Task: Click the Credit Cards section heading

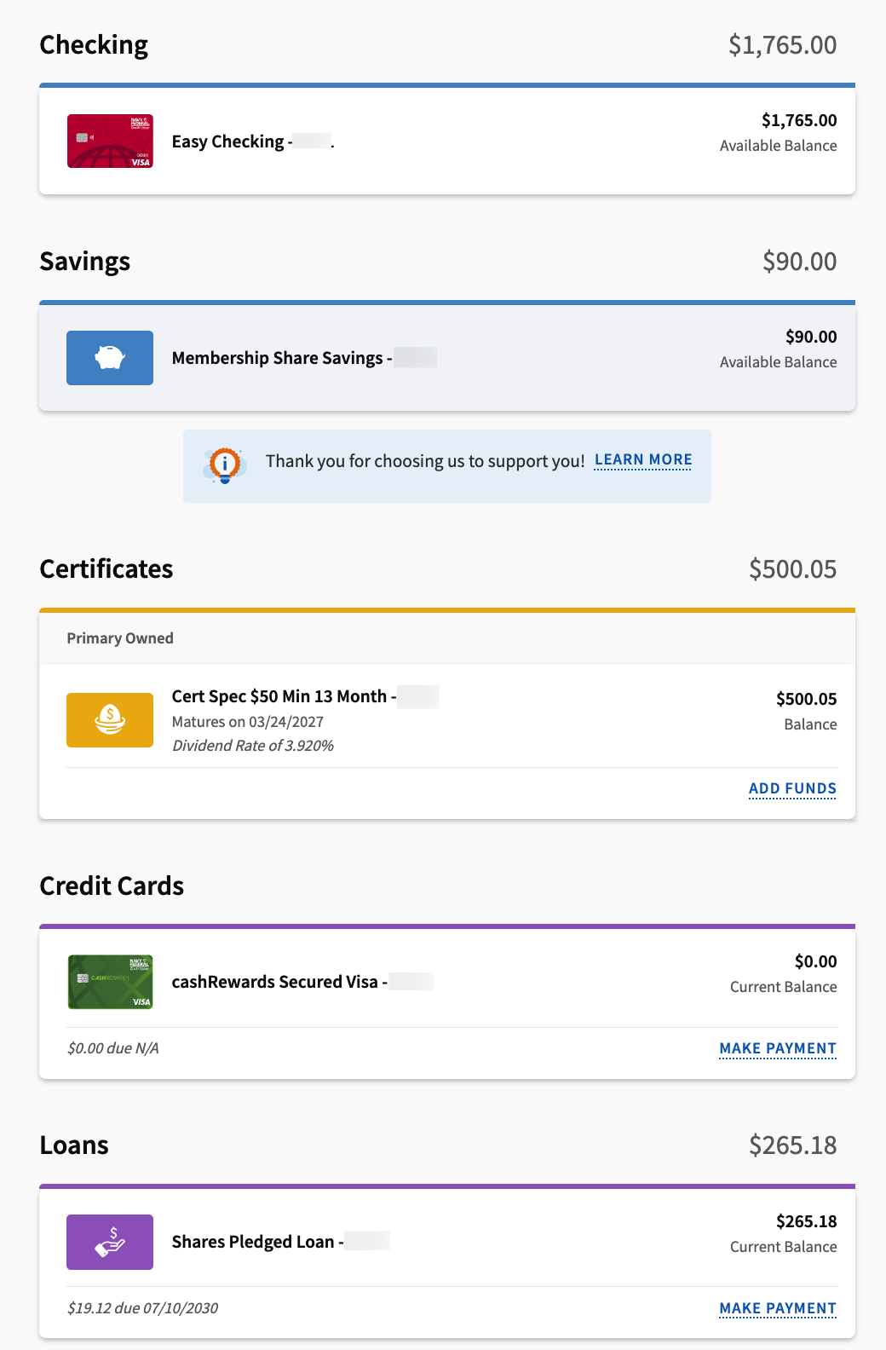Action: click(x=112, y=886)
